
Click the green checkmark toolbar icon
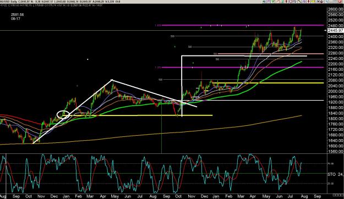[272, 2]
